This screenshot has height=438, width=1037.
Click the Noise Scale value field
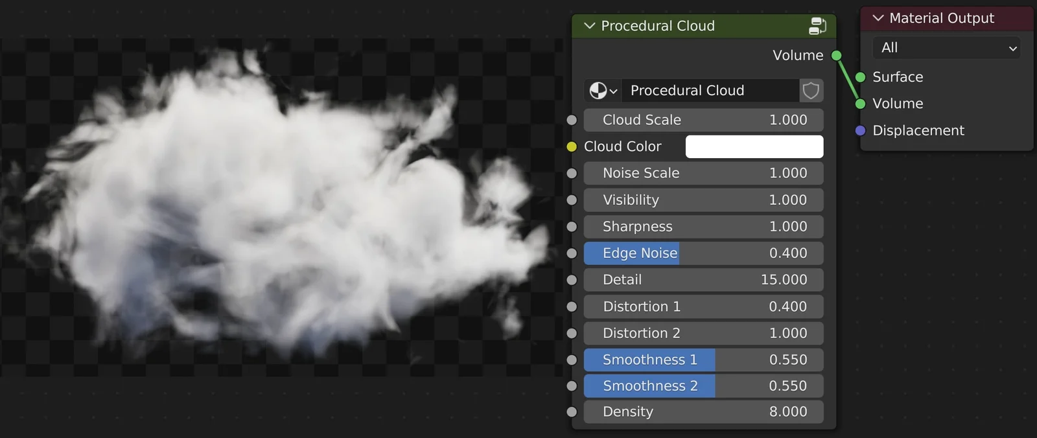click(704, 173)
